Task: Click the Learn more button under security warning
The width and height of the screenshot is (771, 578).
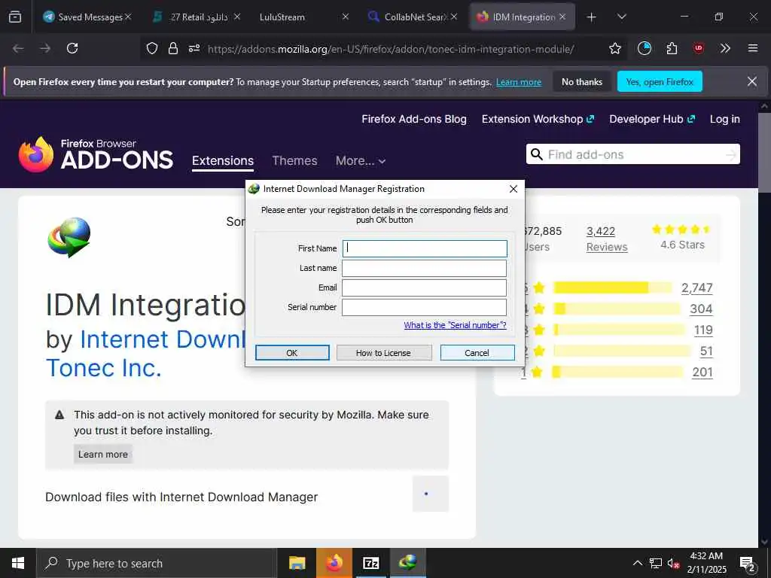Action: (x=102, y=454)
